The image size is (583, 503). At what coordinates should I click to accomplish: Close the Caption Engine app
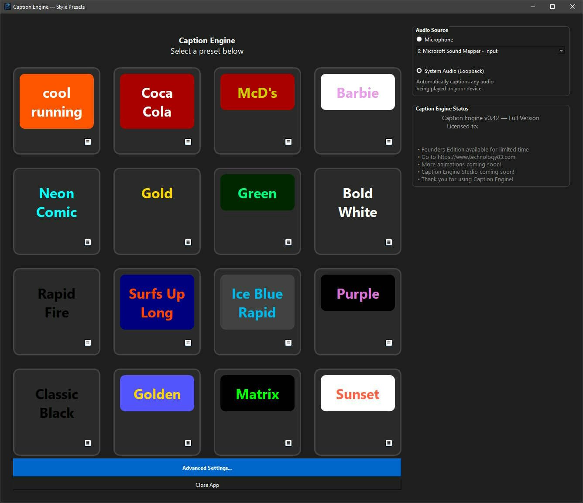[207, 485]
